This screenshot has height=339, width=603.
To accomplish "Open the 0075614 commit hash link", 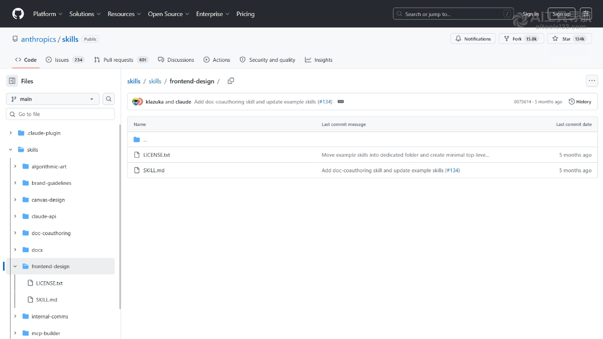I will coord(522,101).
